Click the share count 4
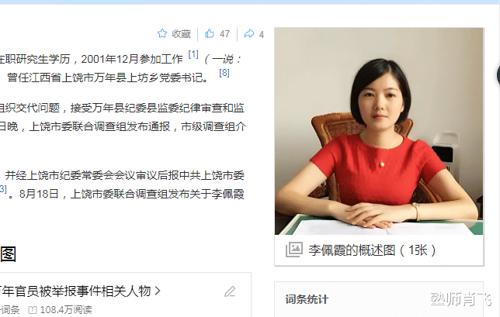Screen dimensions: 500x317 (x=261, y=34)
